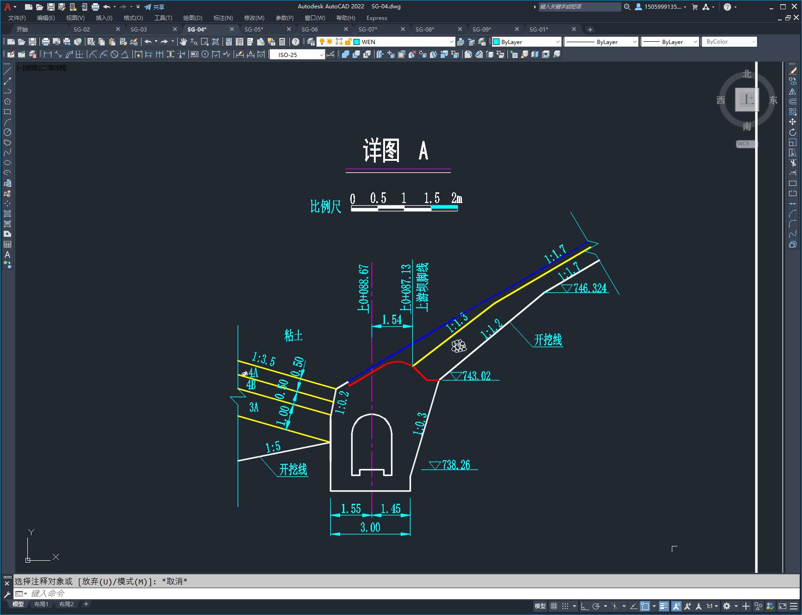This screenshot has width=802, height=615.
Task: Select the Hatch tool
Action: point(7,214)
